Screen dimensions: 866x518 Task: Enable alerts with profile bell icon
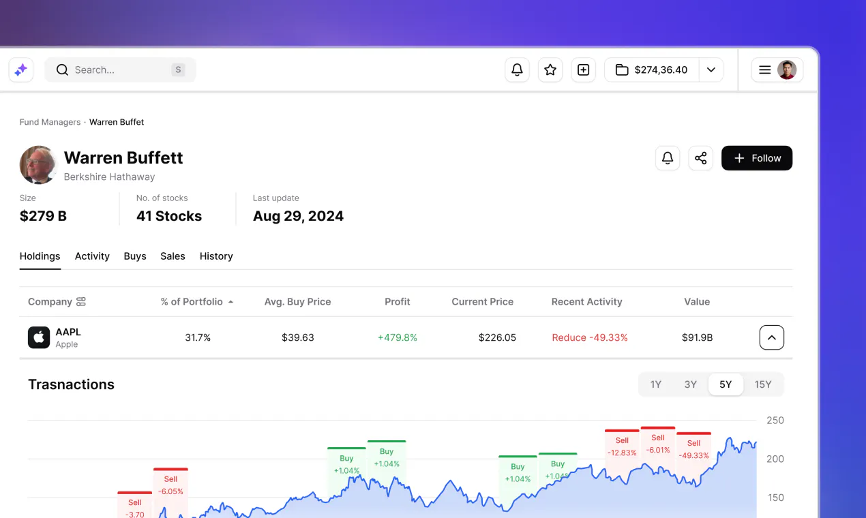click(x=668, y=158)
